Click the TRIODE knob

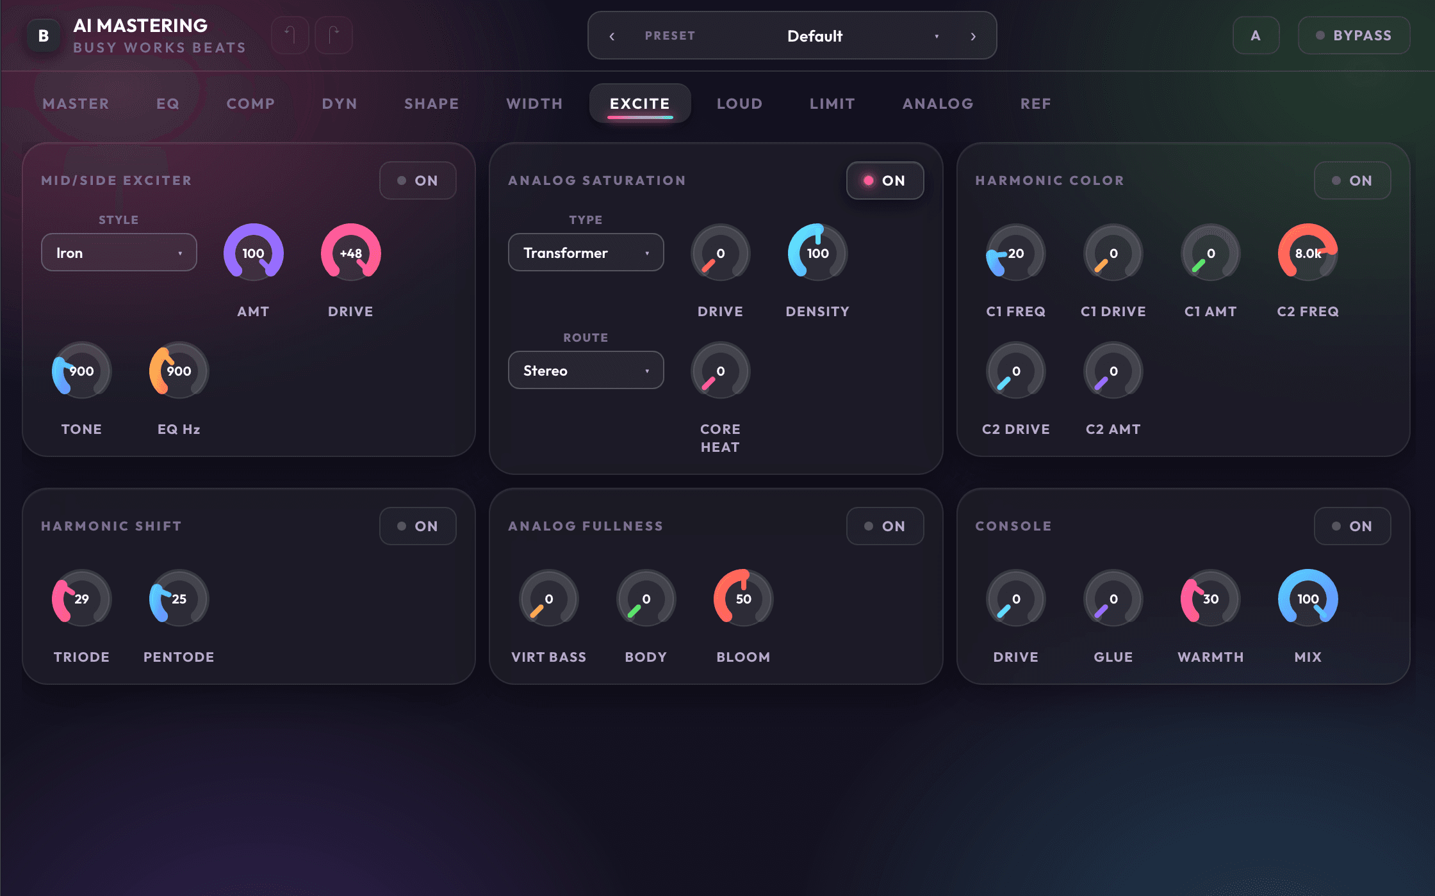pyautogui.click(x=81, y=598)
